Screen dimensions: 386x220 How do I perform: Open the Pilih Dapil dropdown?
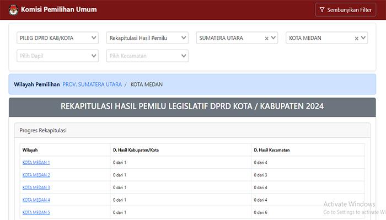[57, 56]
